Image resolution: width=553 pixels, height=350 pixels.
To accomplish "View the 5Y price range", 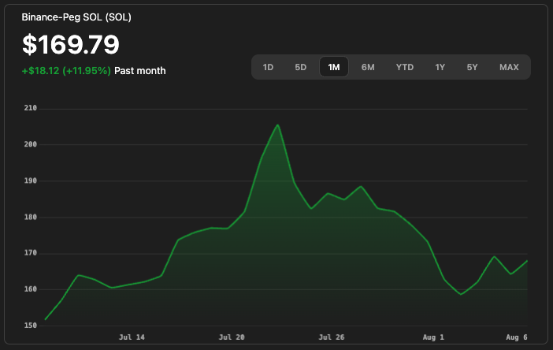I will click(472, 67).
